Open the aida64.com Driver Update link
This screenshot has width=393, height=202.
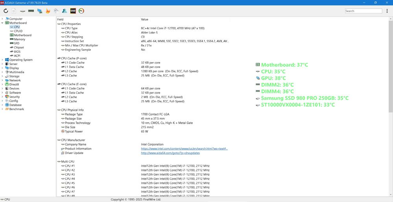pos(171,153)
